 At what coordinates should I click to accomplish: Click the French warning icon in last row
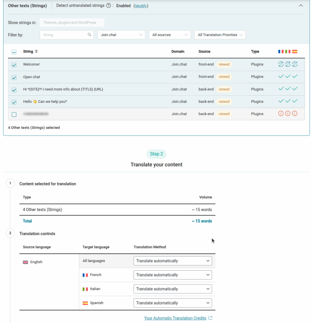[x=281, y=114]
